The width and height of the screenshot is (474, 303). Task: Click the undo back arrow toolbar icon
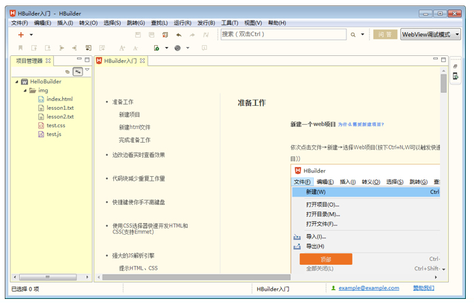click(x=178, y=35)
